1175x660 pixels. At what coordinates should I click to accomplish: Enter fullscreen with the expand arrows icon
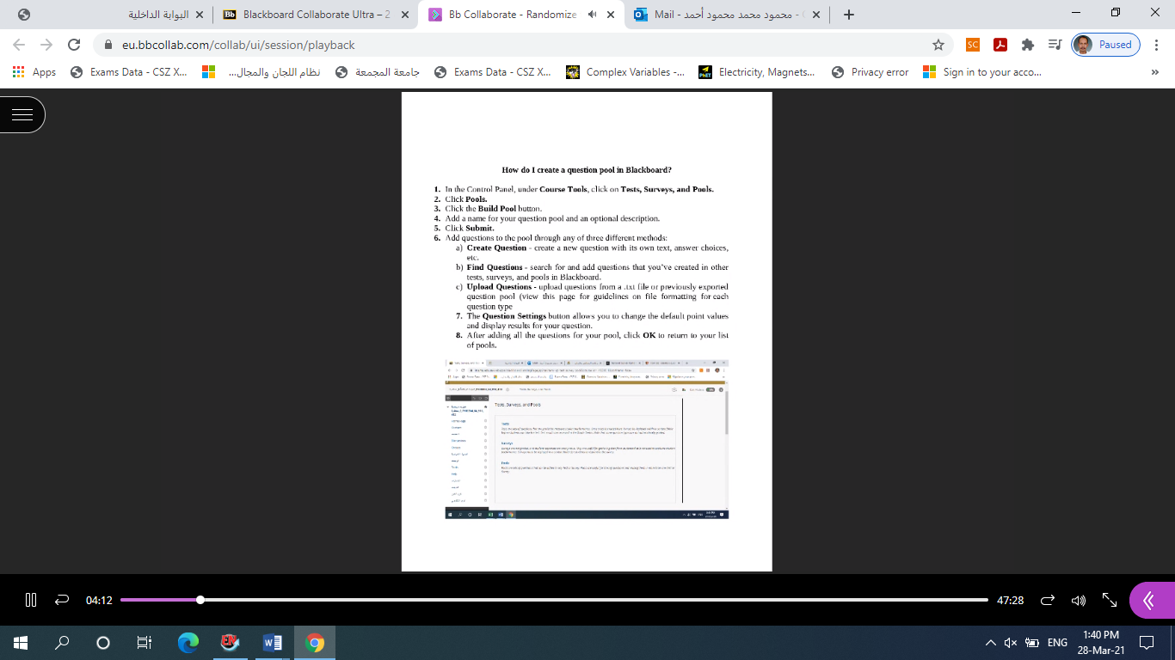click(x=1110, y=600)
